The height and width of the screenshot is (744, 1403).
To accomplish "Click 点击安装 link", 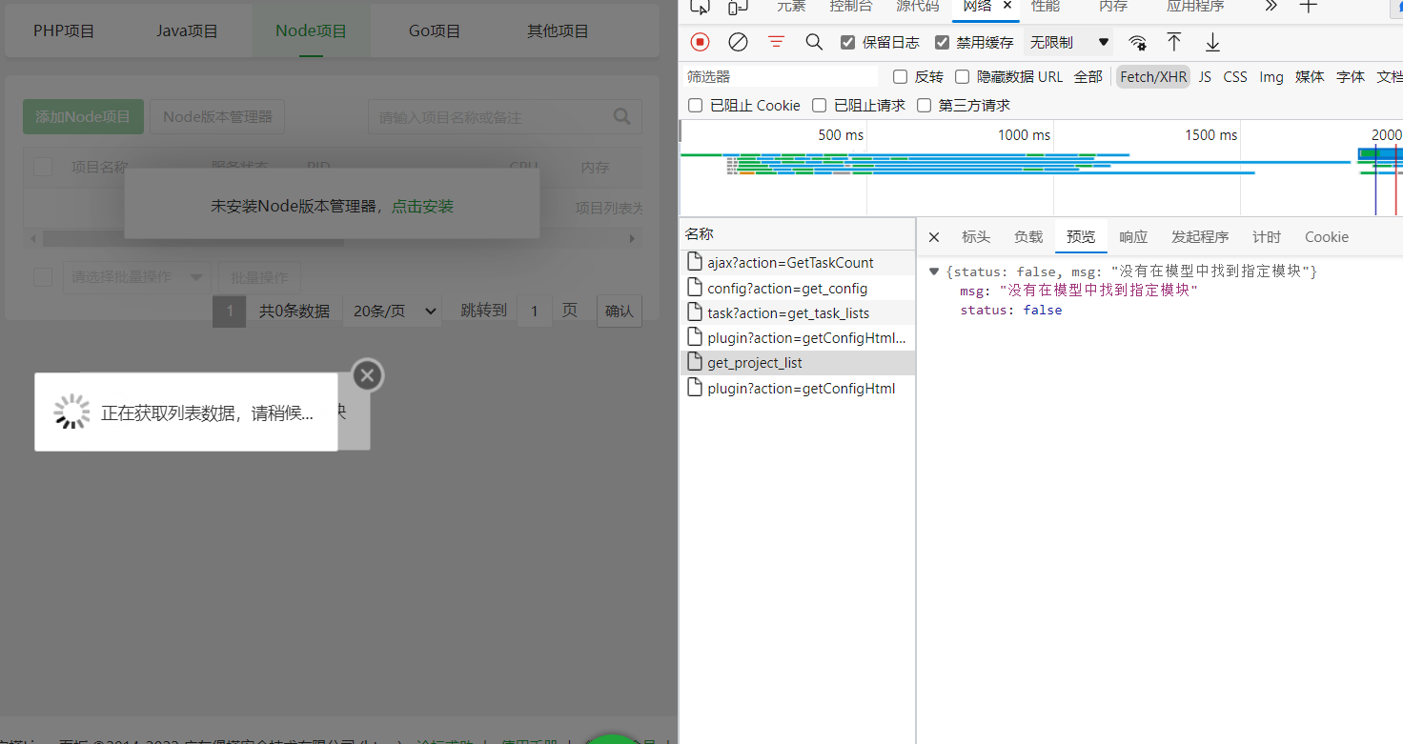I will coord(422,206).
